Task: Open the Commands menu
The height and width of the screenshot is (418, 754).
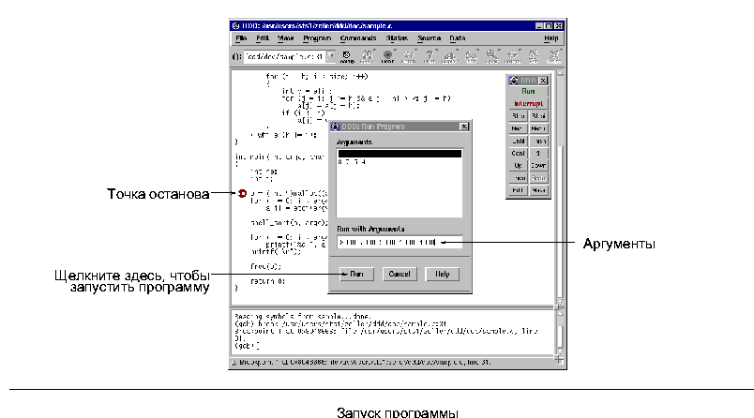Action: pyautogui.click(x=358, y=38)
